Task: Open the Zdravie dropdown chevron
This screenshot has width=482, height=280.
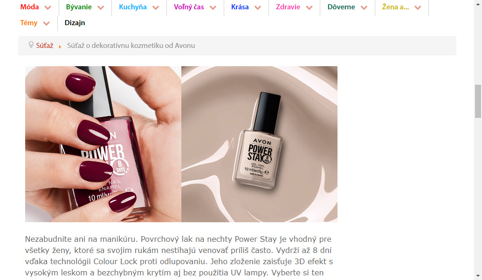Action: point(309,7)
